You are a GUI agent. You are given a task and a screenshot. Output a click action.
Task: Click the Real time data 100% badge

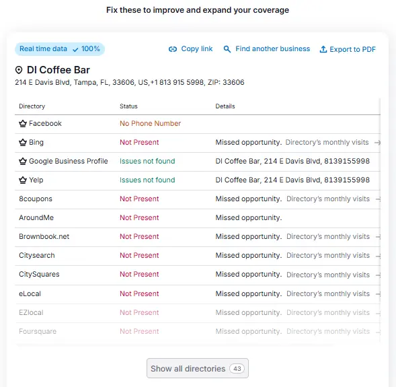point(60,49)
